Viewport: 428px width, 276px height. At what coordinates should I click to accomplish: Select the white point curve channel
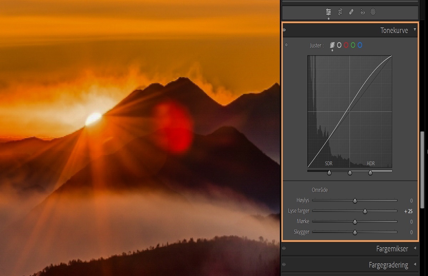coord(339,45)
